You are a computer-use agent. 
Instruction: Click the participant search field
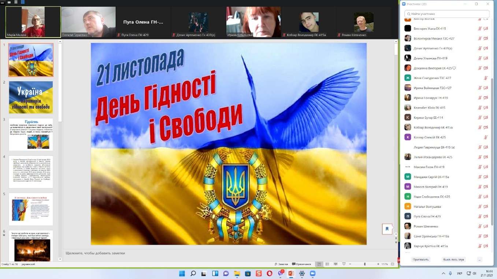447,14
